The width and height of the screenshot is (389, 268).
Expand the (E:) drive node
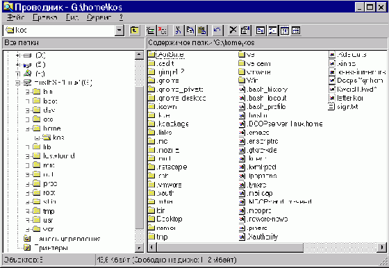17,65
